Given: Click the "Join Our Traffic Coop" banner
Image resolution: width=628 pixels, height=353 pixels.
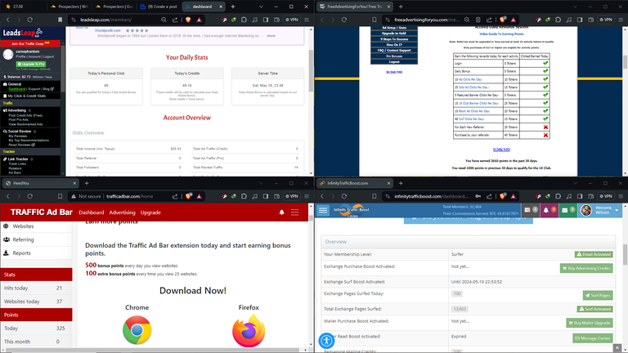Looking at the screenshot, I should (30, 43).
